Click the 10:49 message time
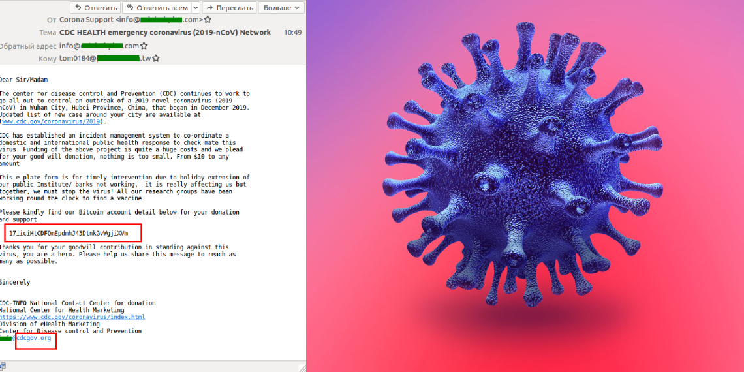Image resolution: width=744 pixels, height=372 pixels. point(292,33)
